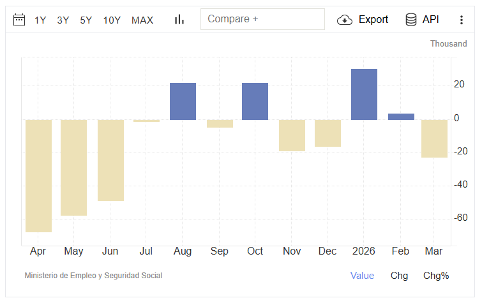Switch to the 5Y time range
This screenshot has width=482, height=305.
(86, 20)
